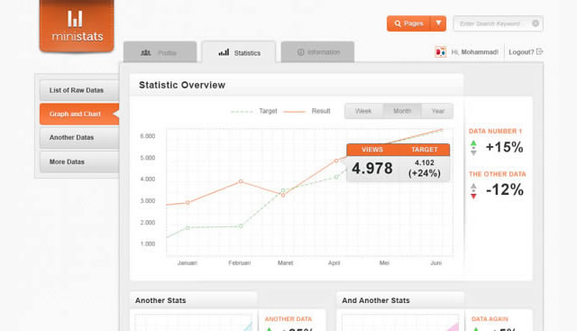Click the red down arrow beside -12%
The image size is (577, 331).
click(x=473, y=197)
